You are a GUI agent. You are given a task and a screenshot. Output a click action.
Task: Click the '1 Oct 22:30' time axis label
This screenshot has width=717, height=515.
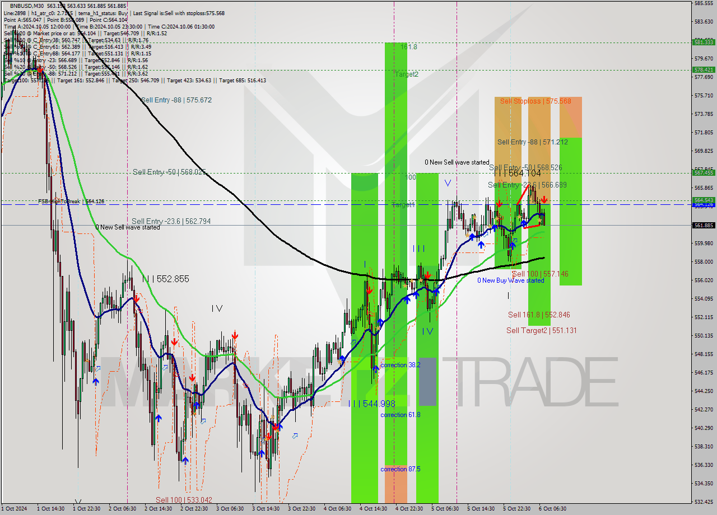(86, 509)
